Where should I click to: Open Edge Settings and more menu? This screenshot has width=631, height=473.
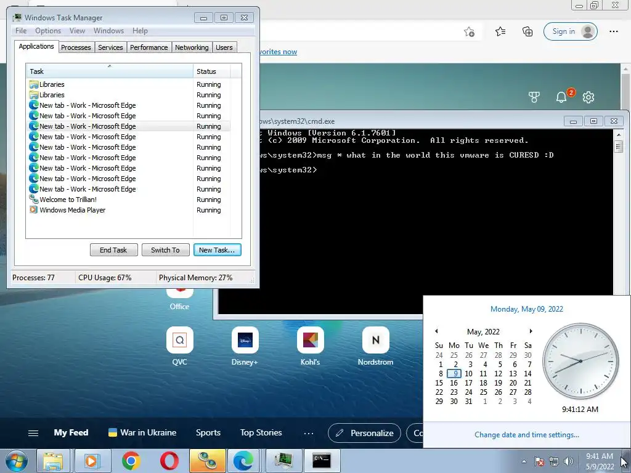coord(614,31)
